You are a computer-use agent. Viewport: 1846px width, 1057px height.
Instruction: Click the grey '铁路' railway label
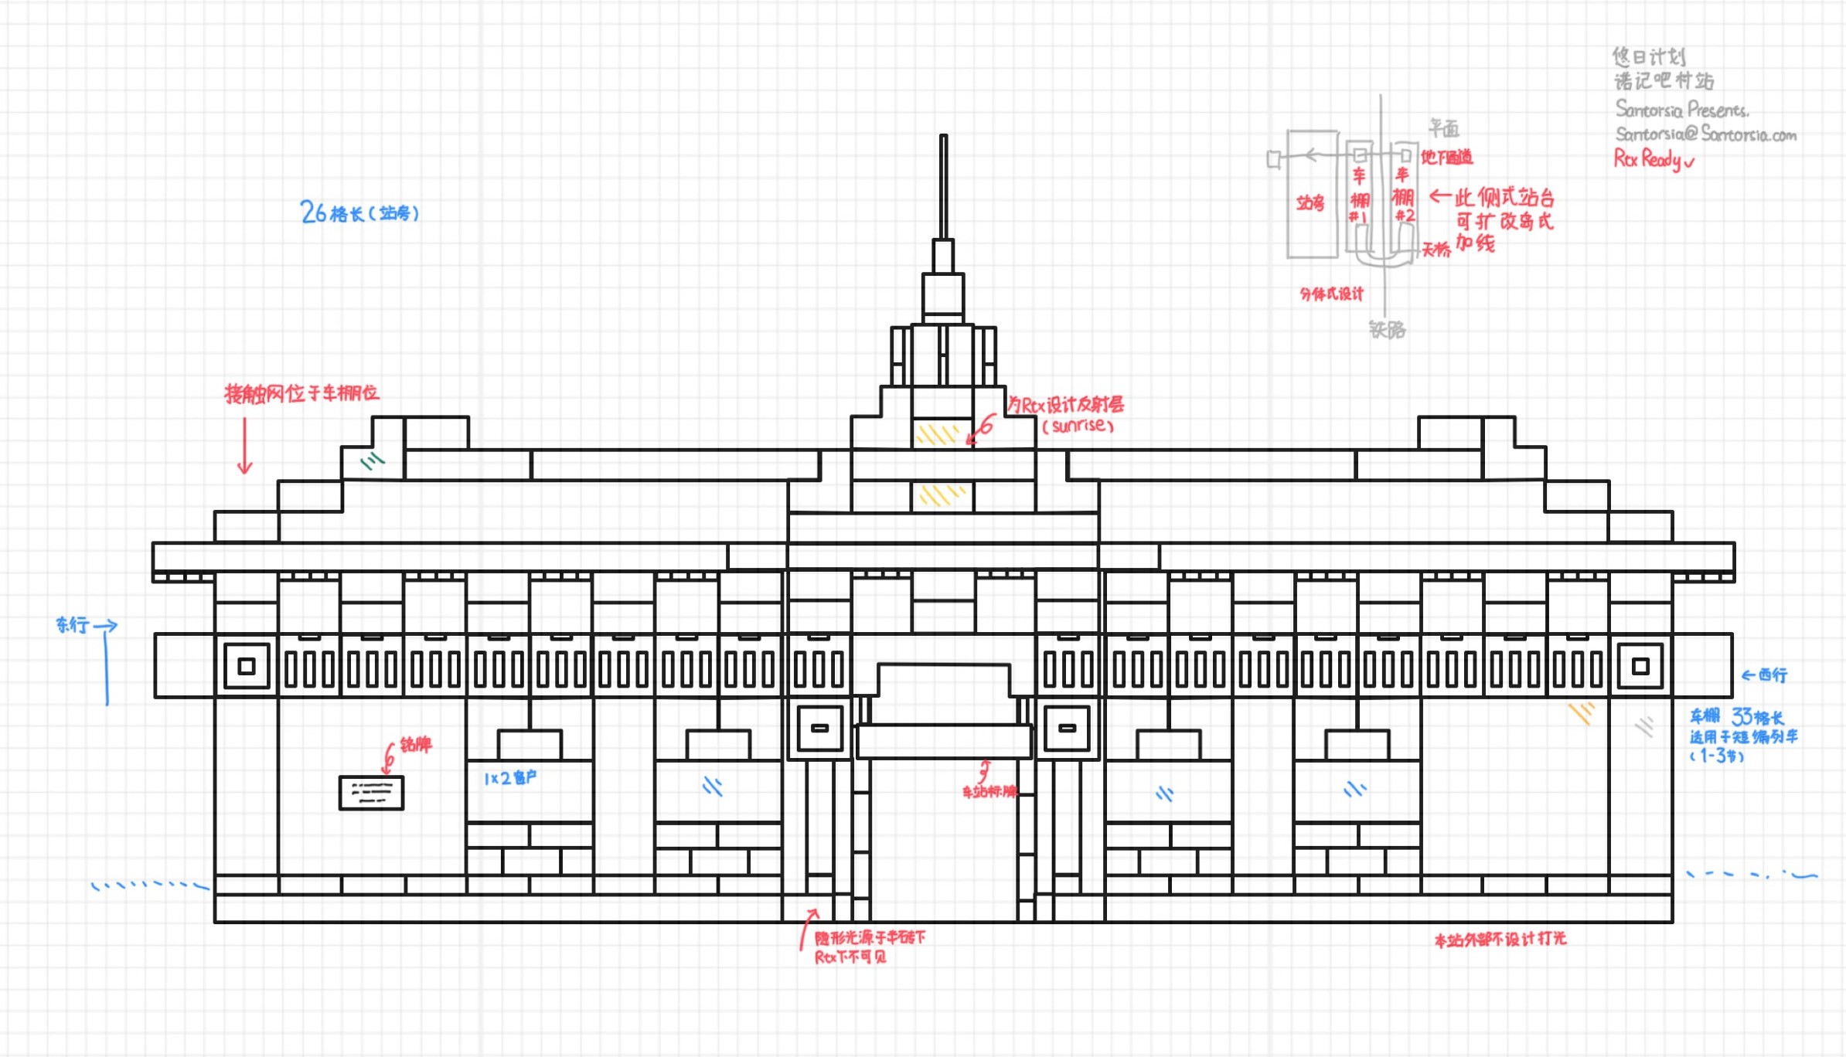pos(1387,330)
